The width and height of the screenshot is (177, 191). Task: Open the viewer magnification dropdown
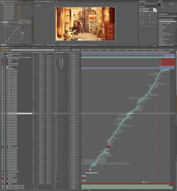tap(39, 45)
